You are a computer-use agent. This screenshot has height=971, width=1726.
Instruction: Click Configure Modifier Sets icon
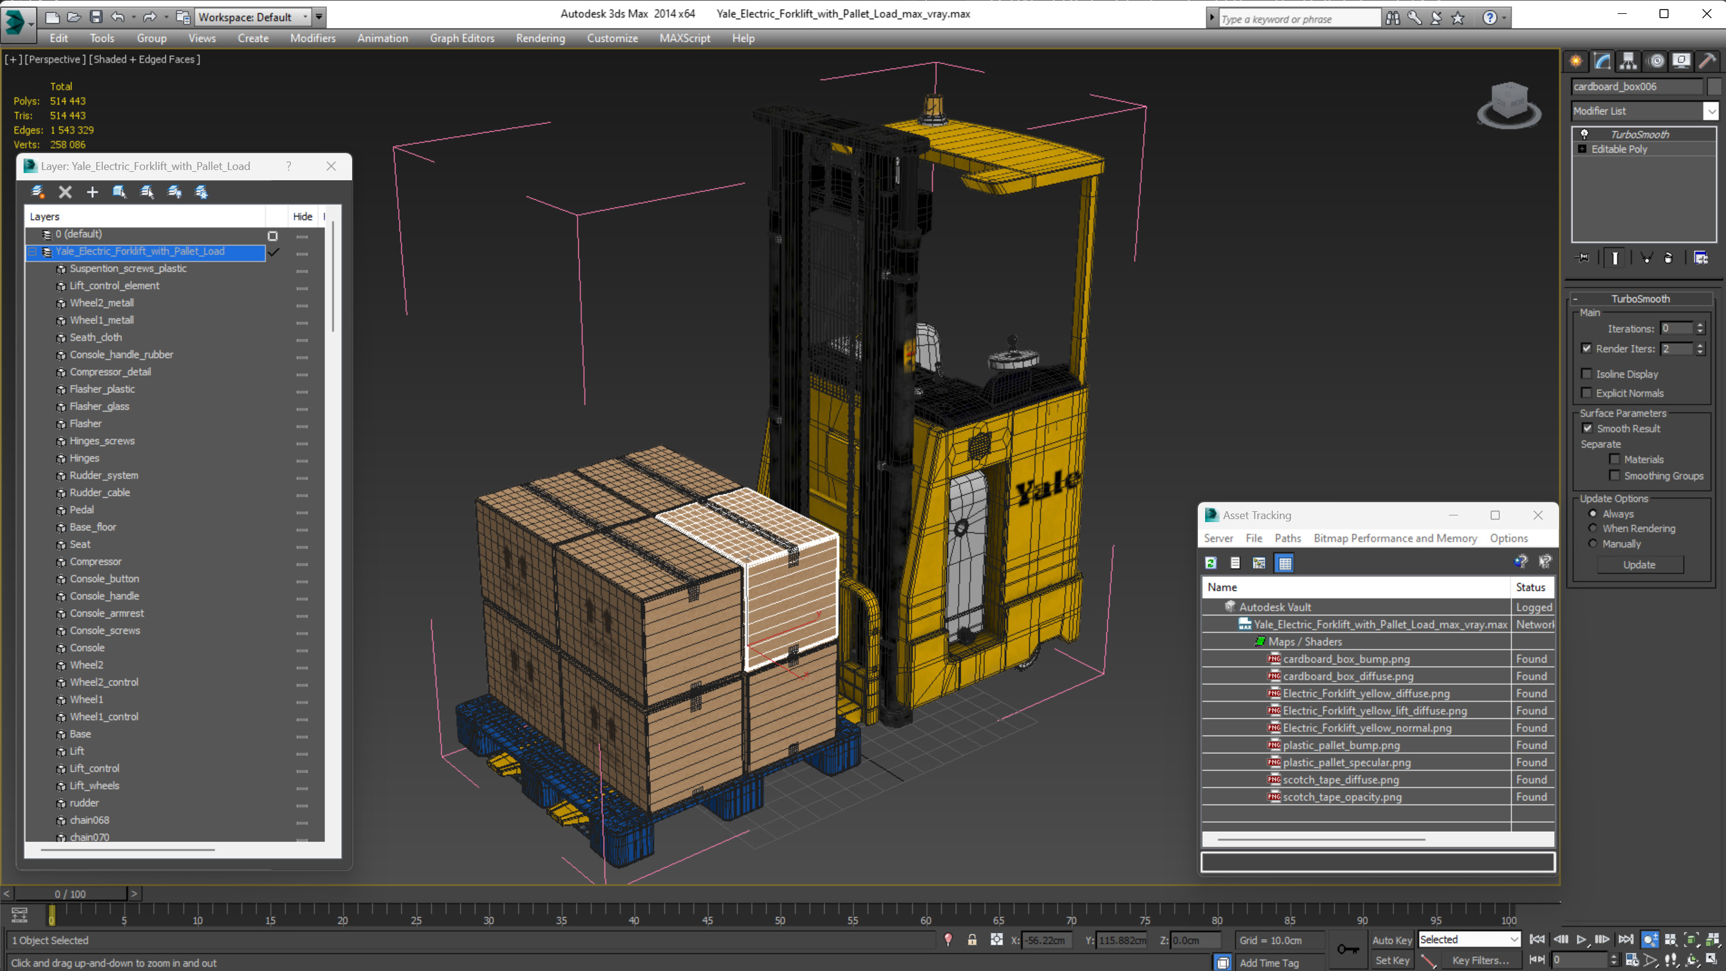pyautogui.click(x=1701, y=258)
